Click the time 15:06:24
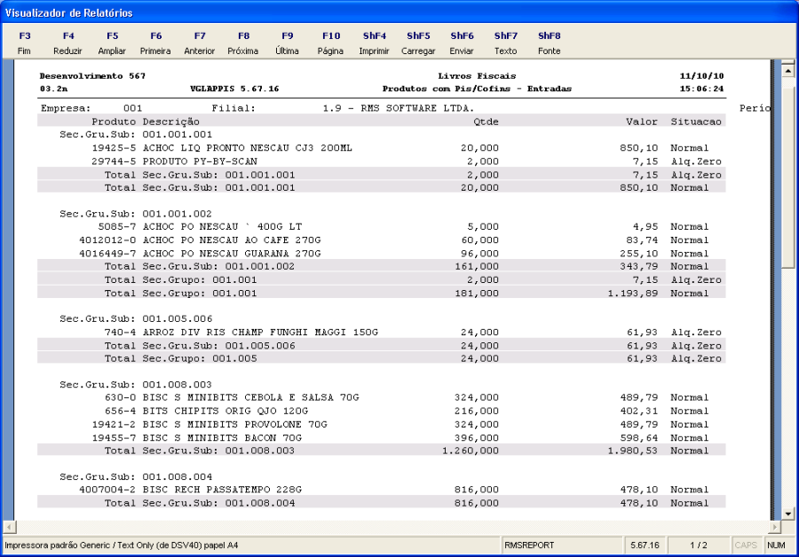799x557 pixels. pos(701,89)
